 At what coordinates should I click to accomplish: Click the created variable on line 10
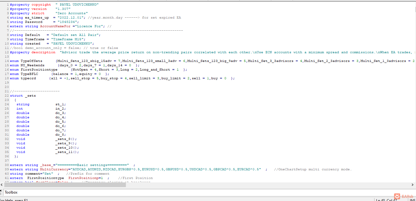click(x=33, y=44)
